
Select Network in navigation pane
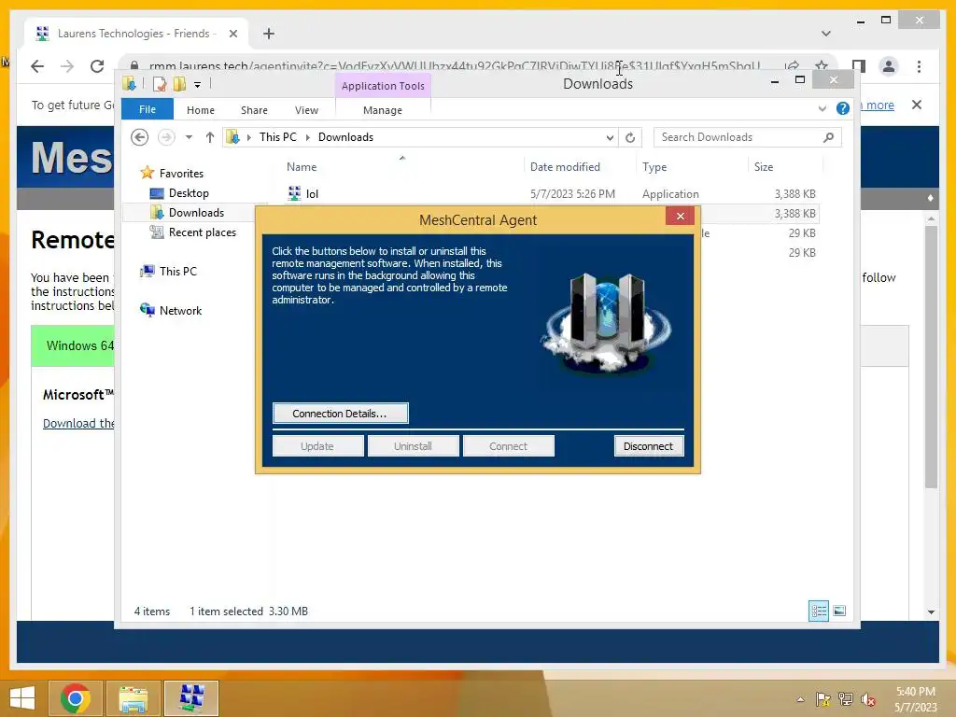pos(180,310)
